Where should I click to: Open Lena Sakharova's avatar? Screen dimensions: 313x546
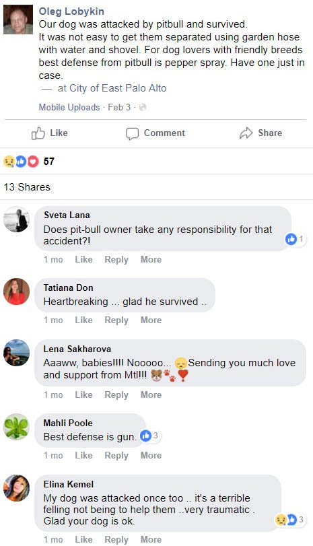point(16,352)
